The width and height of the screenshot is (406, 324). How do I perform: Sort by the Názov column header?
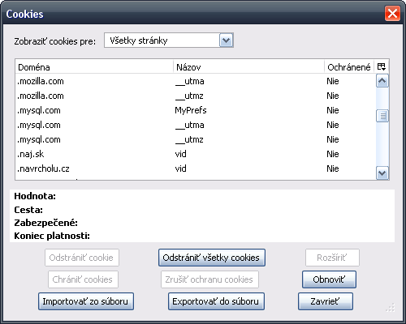tap(248, 66)
